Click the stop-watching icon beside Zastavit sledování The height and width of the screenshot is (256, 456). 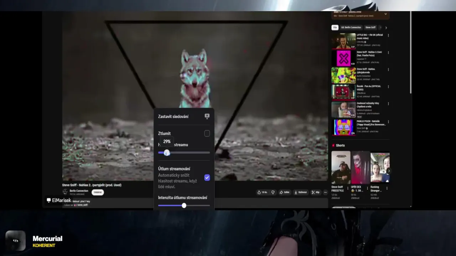pos(207,116)
